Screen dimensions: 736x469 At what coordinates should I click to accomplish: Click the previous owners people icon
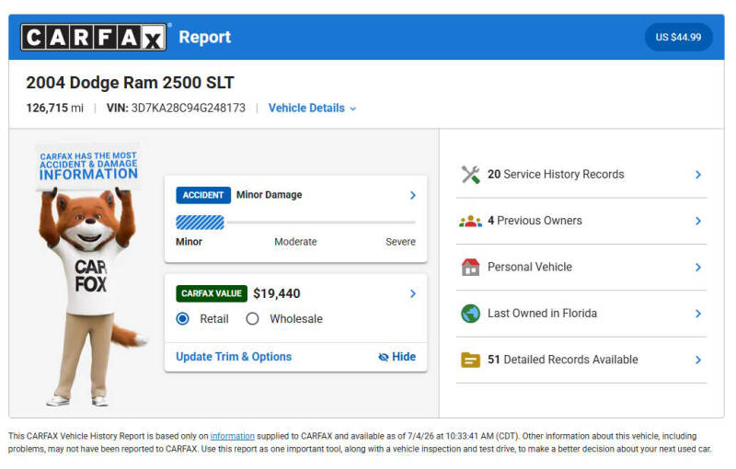tap(470, 221)
